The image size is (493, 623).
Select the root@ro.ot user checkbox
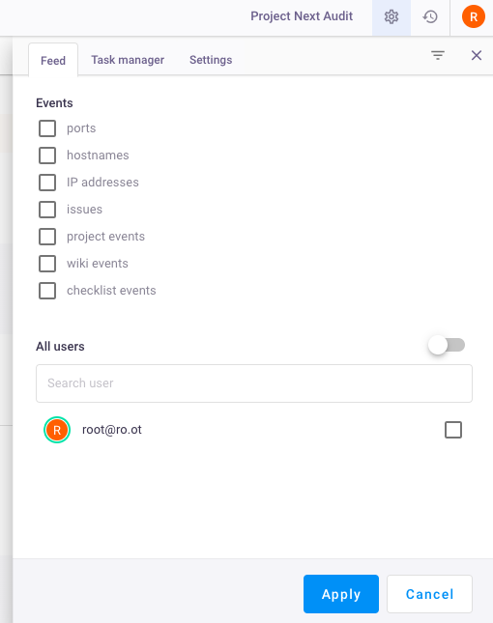453,430
